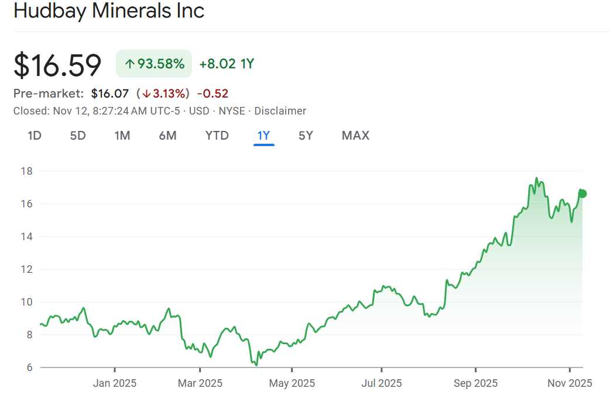Image resolution: width=610 pixels, height=395 pixels.
Task: Click the up arrow in the gain badge
Action: (x=130, y=64)
